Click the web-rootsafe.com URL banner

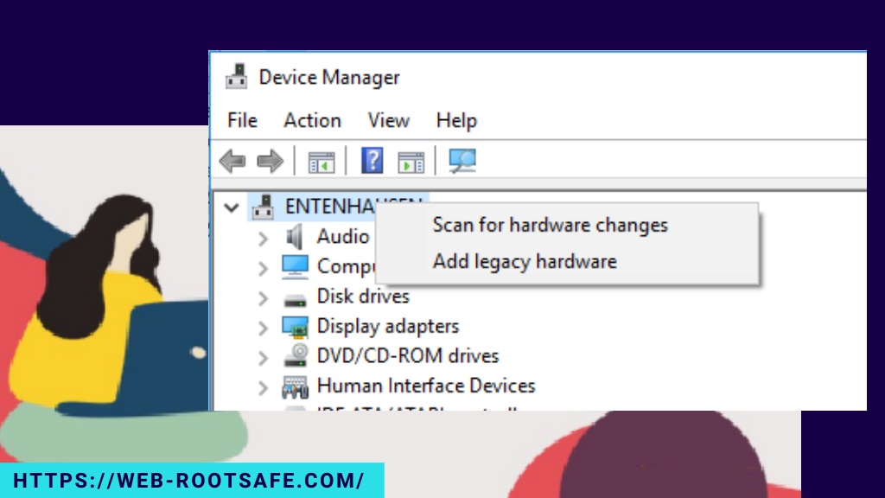coord(192,481)
